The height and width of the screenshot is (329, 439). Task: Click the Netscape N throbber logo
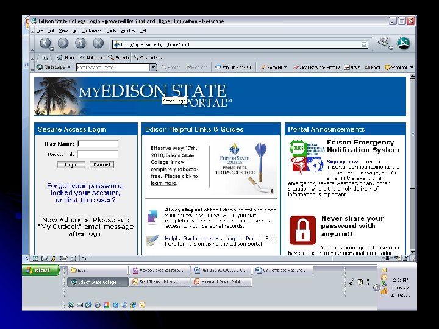pos(404,43)
